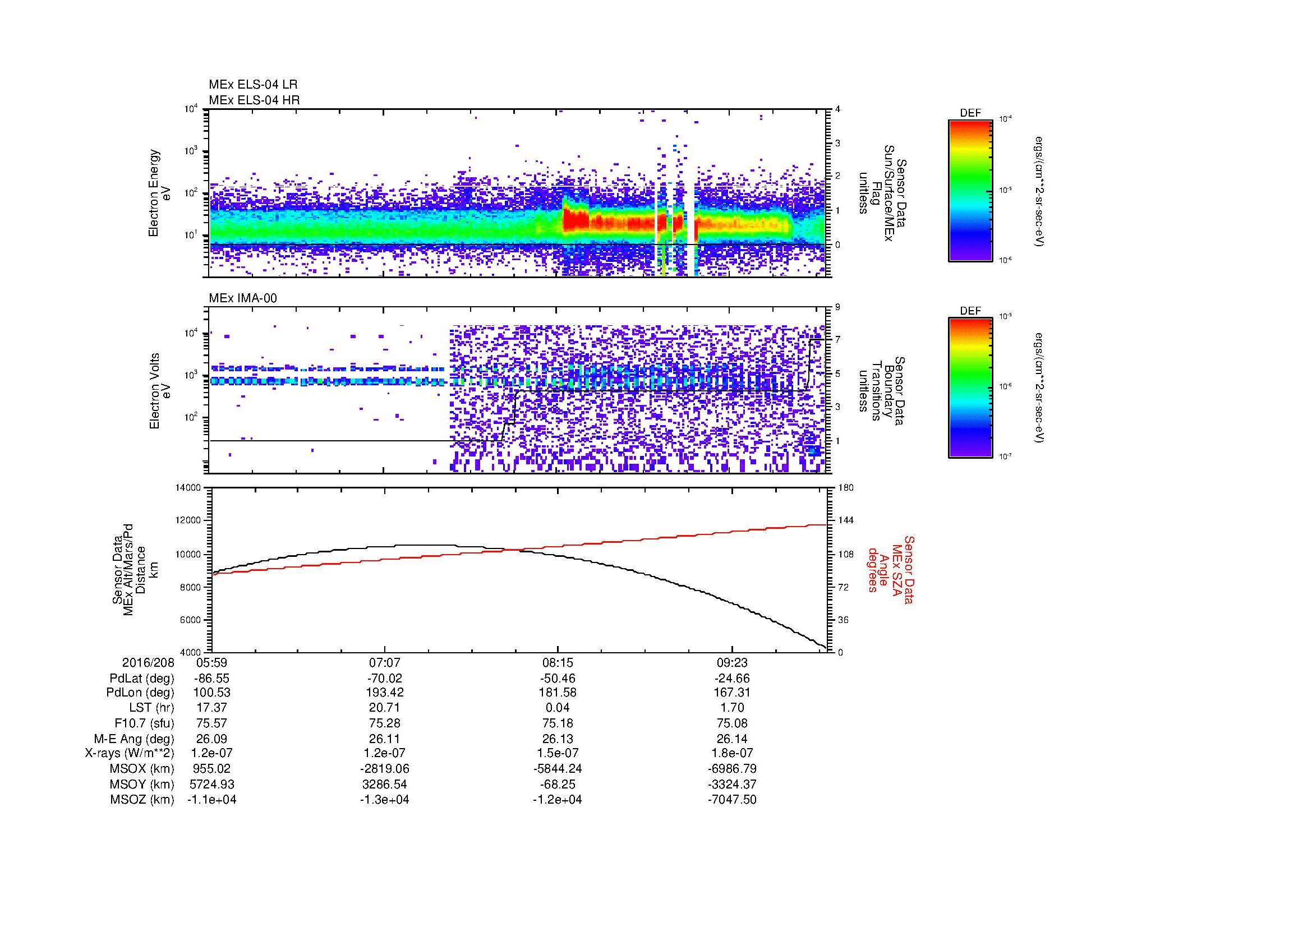Click the PdLat value -86.55
This screenshot has height=927, width=1312.
[x=211, y=679]
